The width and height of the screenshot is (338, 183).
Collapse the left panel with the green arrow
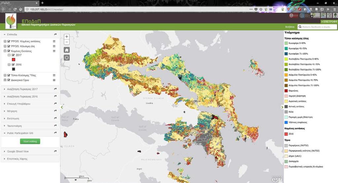62,107
